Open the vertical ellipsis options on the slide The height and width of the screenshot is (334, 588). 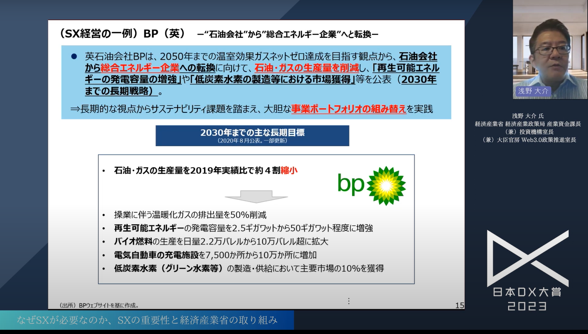(x=349, y=301)
